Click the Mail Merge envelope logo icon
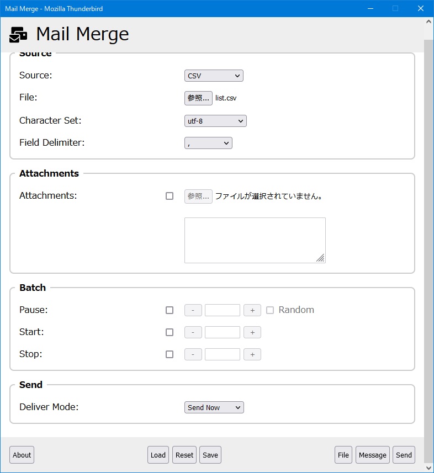Viewport: 434px width, 473px height. point(18,34)
